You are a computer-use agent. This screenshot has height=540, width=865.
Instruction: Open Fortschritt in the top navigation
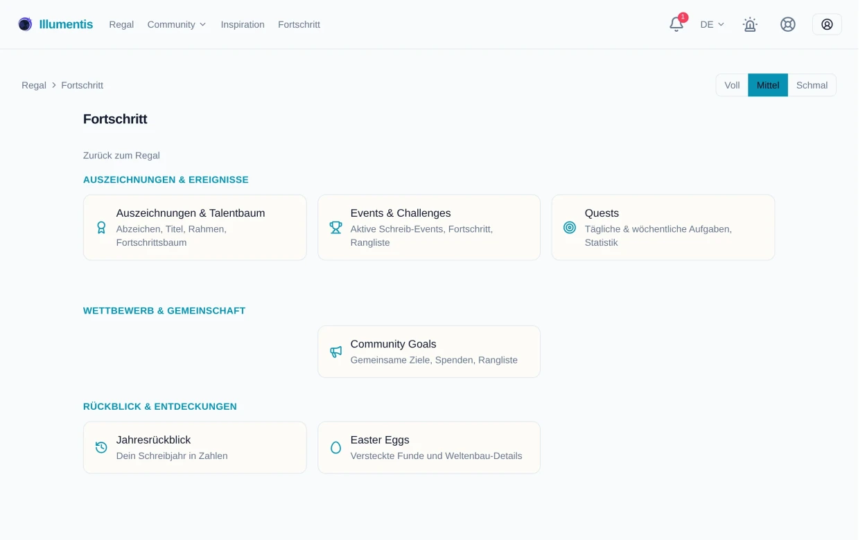pos(299,24)
